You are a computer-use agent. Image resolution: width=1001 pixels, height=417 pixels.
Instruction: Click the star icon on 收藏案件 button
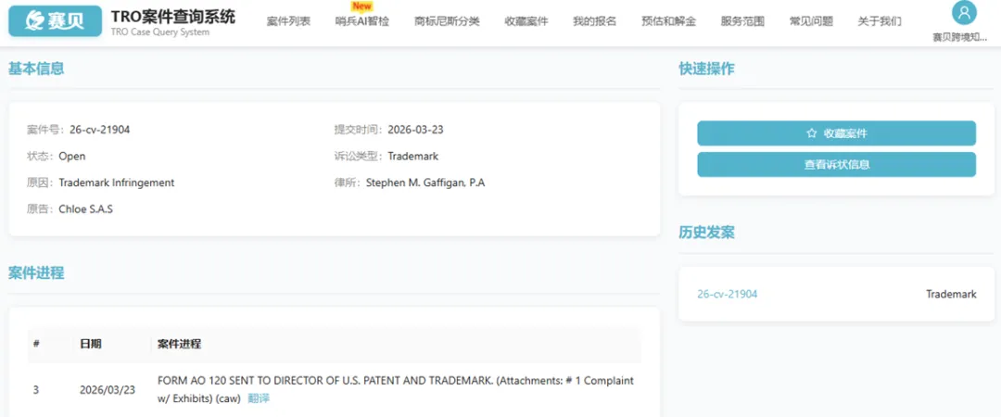click(x=811, y=133)
